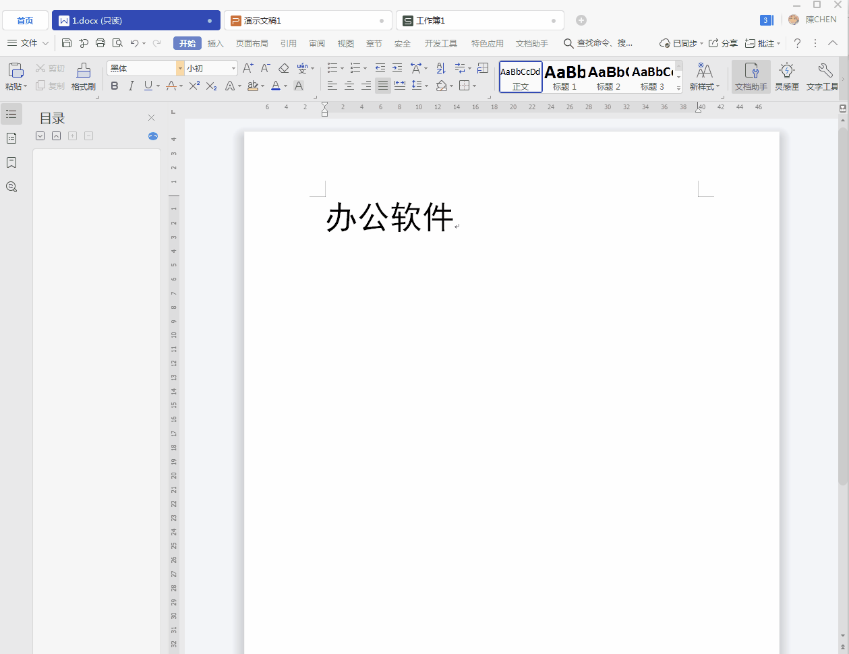849x654 pixels.
Task: Switch to the 工作簿1 document tab
Action: point(480,21)
